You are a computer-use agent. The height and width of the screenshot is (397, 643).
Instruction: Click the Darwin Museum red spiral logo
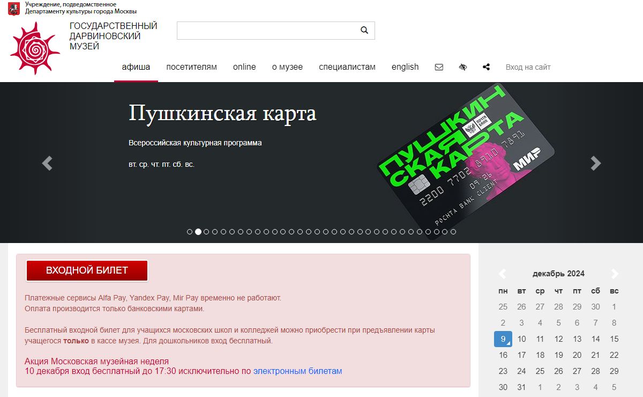pyautogui.click(x=35, y=48)
